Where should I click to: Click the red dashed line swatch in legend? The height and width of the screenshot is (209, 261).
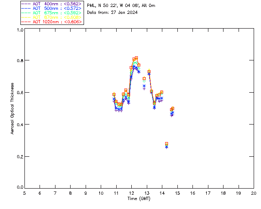tap(26, 22)
